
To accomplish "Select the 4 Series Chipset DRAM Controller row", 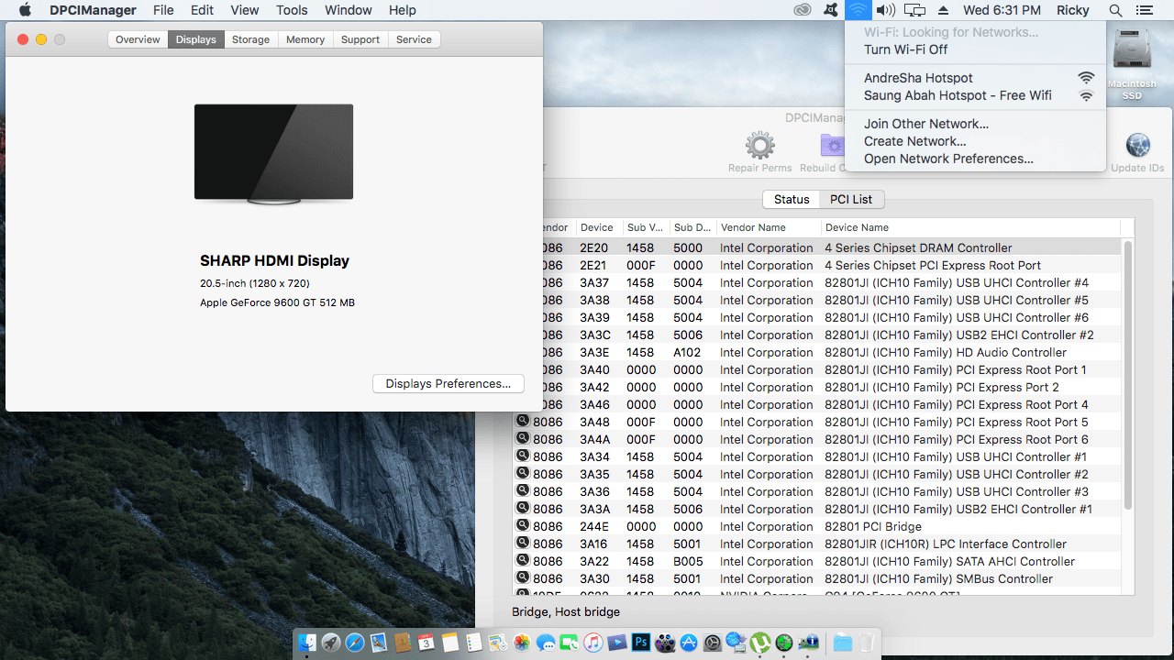I will tap(816, 247).
